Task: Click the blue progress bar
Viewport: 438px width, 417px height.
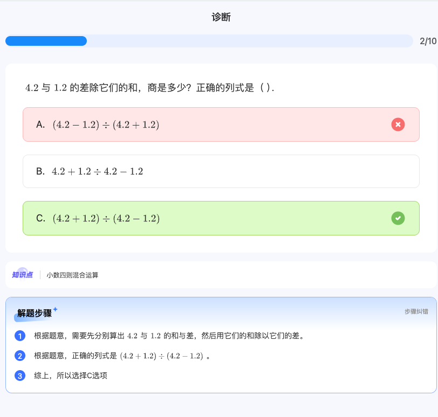Action: tap(46, 40)
